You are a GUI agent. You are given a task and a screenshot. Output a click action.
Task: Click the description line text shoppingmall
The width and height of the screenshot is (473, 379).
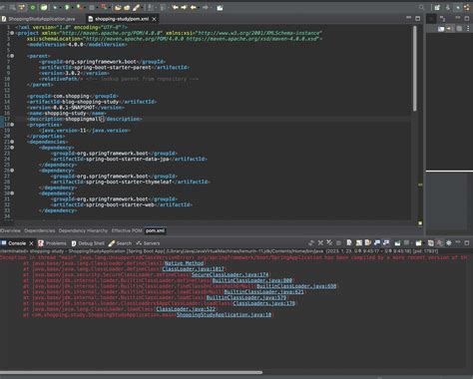coord(82,119)
